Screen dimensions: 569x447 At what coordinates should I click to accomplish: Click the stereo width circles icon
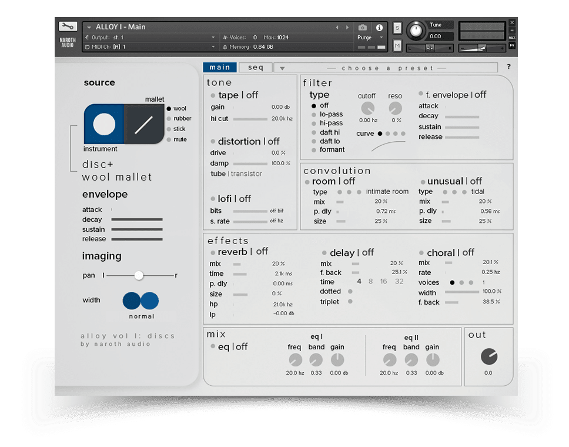141,301
